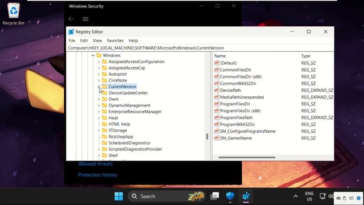Screen dimensions: 364x205
Task: Click the Heat folder icon
Action: pos(105,118)
